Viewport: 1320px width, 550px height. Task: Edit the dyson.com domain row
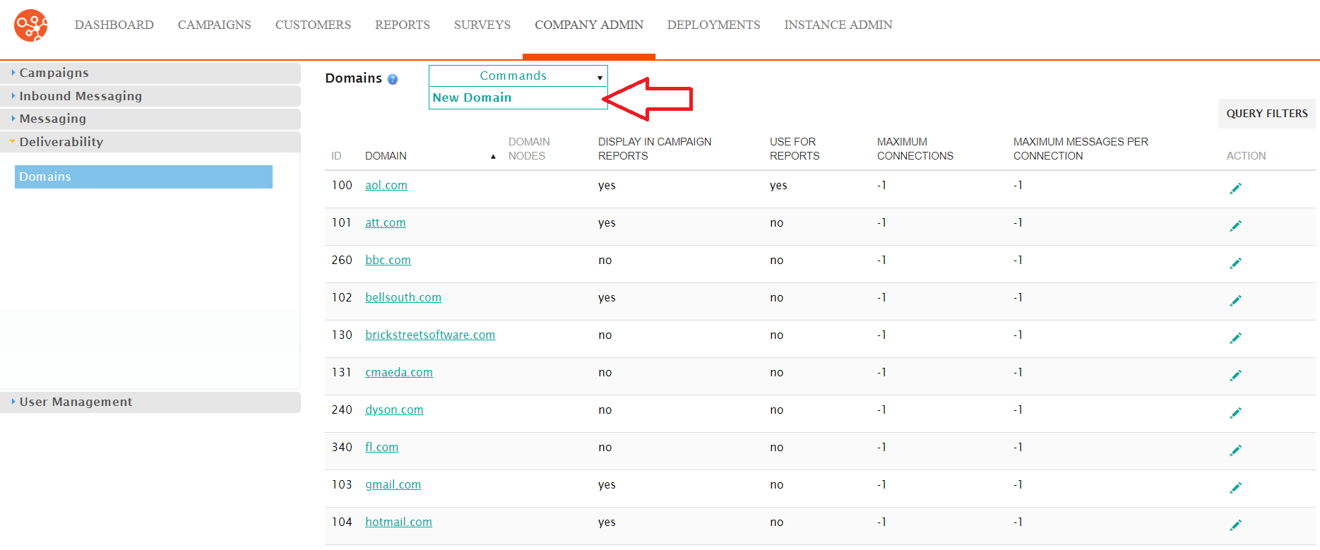click(x=1235, y=412)
